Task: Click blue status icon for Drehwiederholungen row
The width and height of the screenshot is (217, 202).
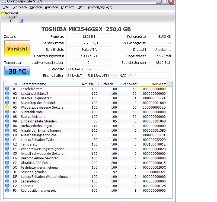Action: tap(7, 126)
